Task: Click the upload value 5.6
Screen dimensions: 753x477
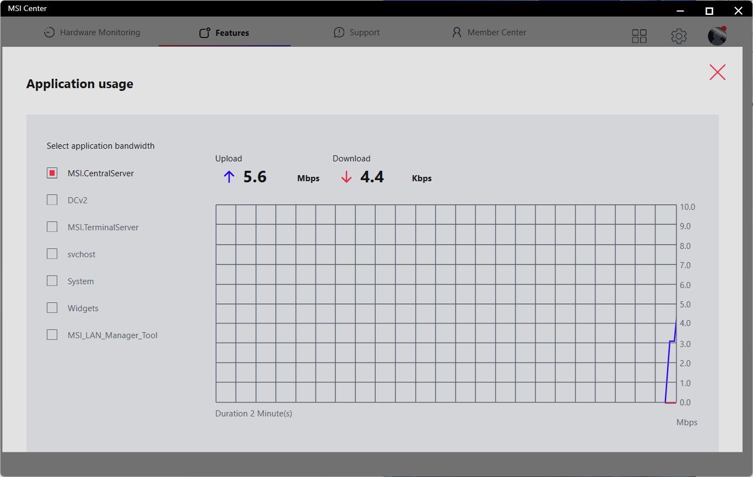Action: (x=255, y=177)
